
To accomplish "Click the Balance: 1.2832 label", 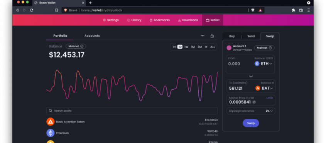I will coord(264,58).
